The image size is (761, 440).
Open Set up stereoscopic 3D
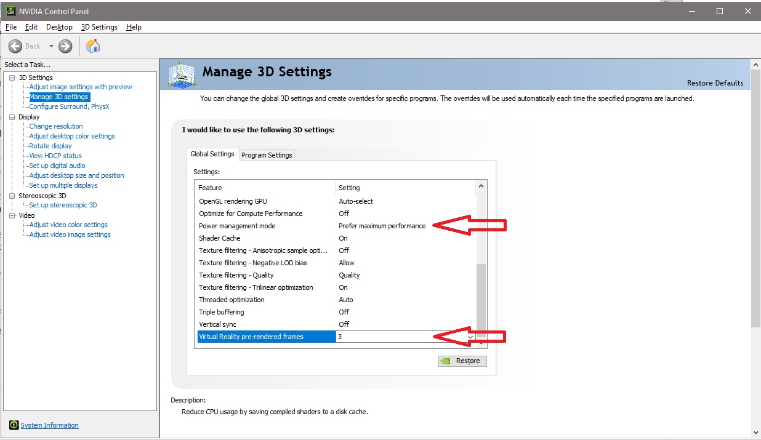(x=63, y=205)
